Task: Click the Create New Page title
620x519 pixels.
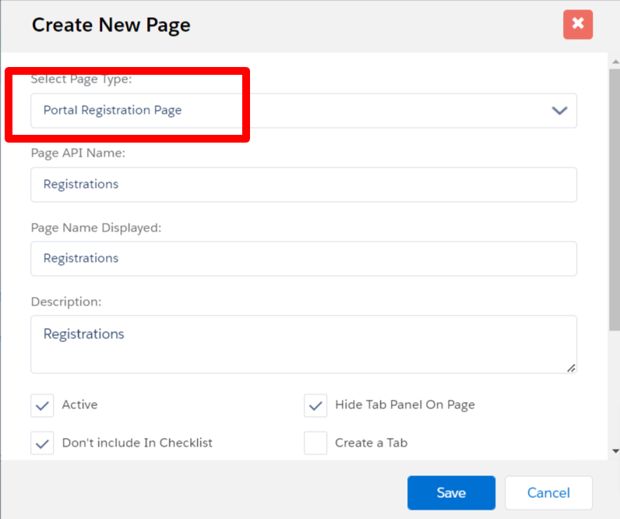Action: click(x=111, y=25)
